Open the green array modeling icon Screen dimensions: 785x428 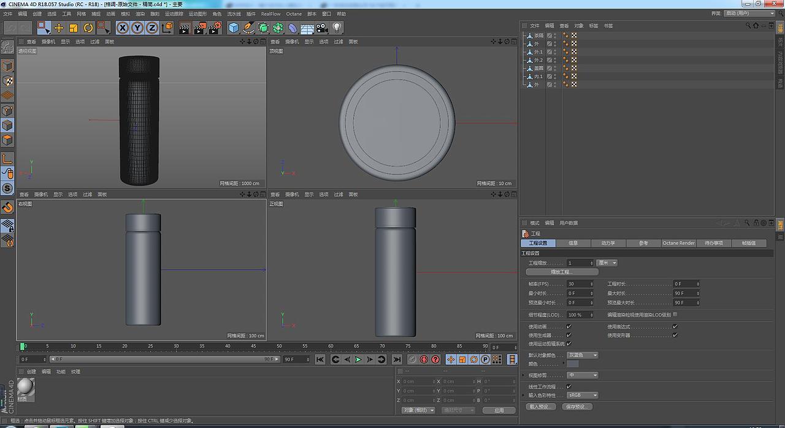[278, 28]
